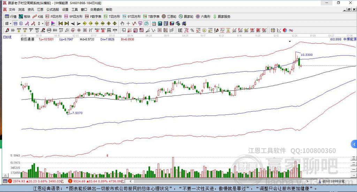The width and height of the screenshot is (357, 192).
Task: Open the 帮助 menu
Action: 109,9
